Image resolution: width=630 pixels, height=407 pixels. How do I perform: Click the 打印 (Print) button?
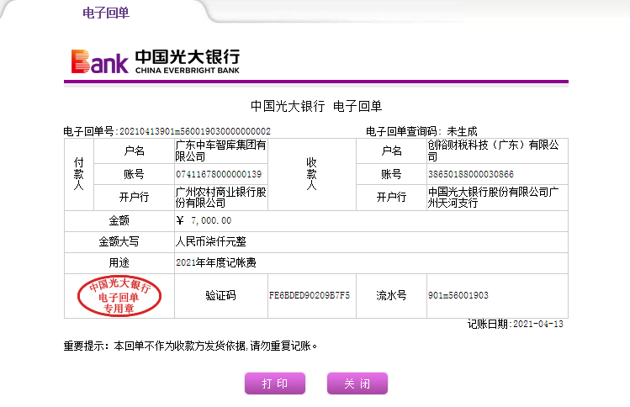tap(275, 383)
